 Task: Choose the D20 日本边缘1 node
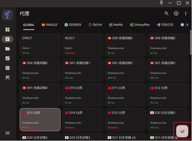click(x=168, y=120)
